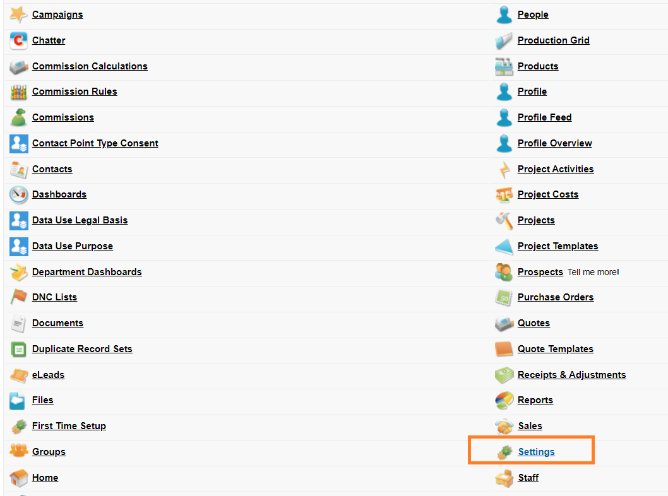The width and height of the screenshot is (668, 496).
Task: Click the Sales handshake icon
Action: [504, 426]
